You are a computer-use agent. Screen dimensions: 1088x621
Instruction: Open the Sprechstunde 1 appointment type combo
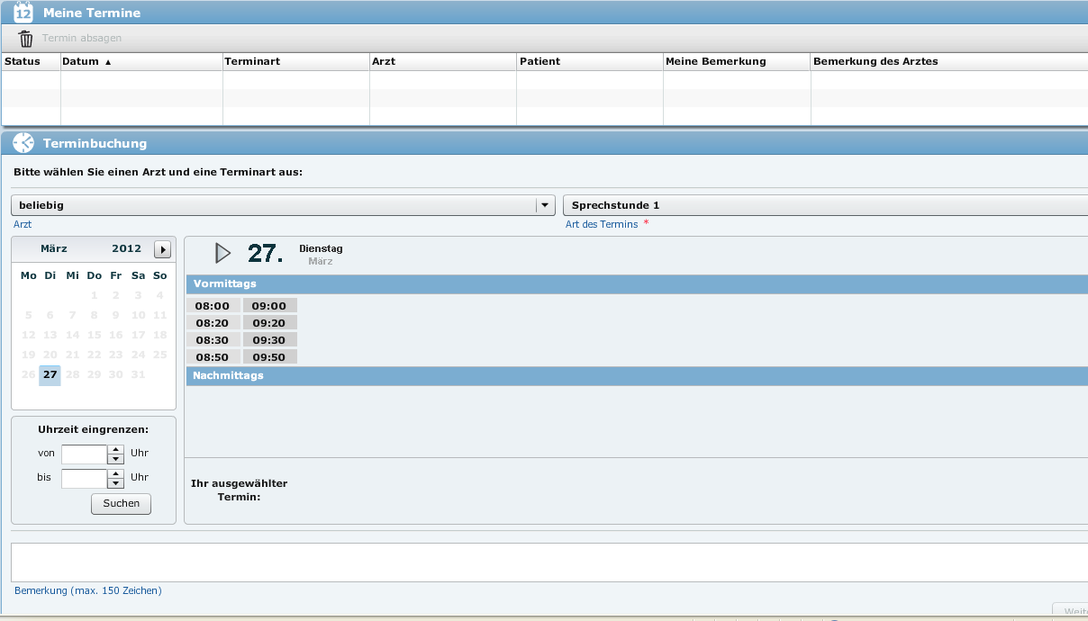pos(825,205)
